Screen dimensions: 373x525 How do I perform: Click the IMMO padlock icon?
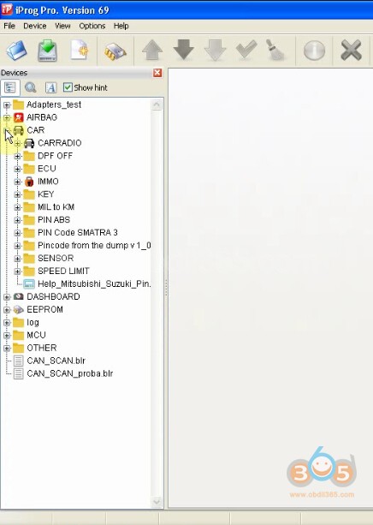click(x=29, y=182)
